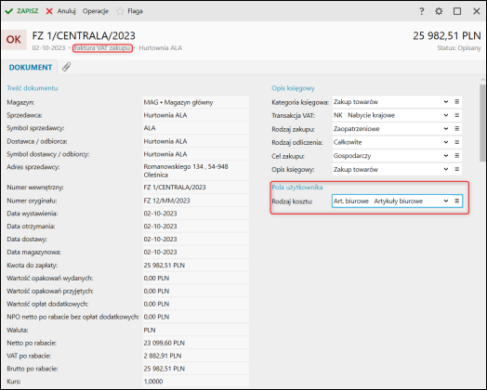
Task: Expand the Rodzaj odliczenia dropdown
Action: (x=446, y=142)
